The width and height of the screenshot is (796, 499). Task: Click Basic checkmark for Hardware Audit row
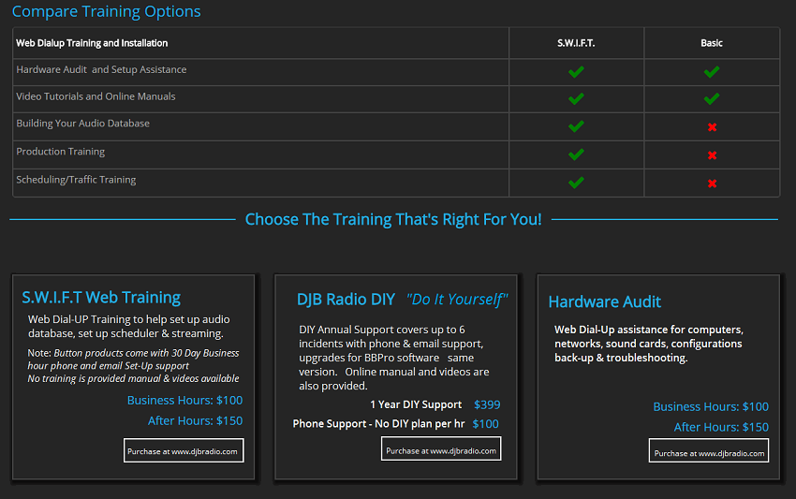[x=711, y=72]
